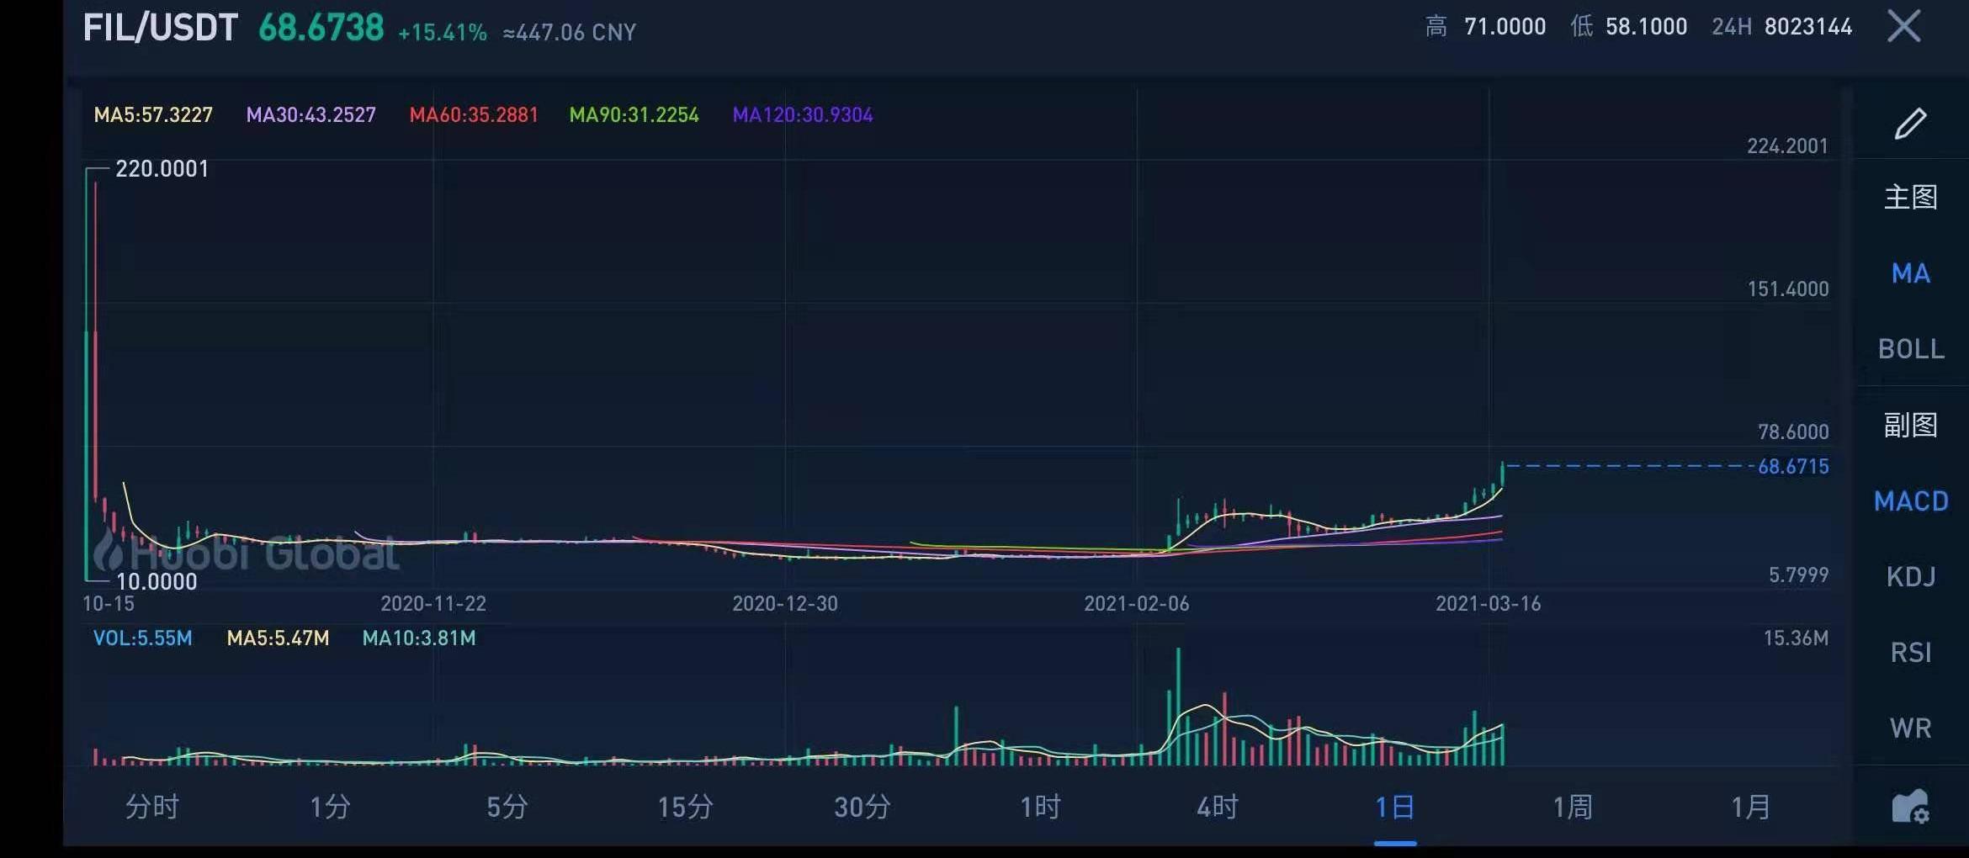Enable the KDJ indicator

[1910, 577]
